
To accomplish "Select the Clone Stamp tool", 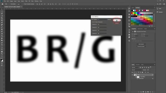I will 2,29.
